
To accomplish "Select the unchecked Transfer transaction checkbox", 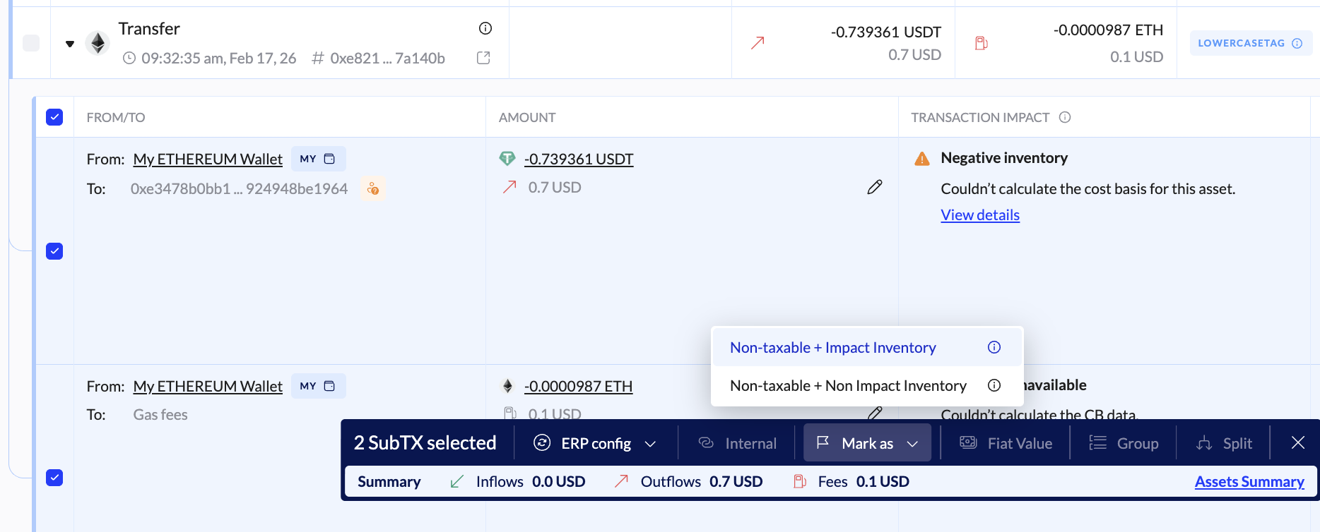I will [31, 43].
